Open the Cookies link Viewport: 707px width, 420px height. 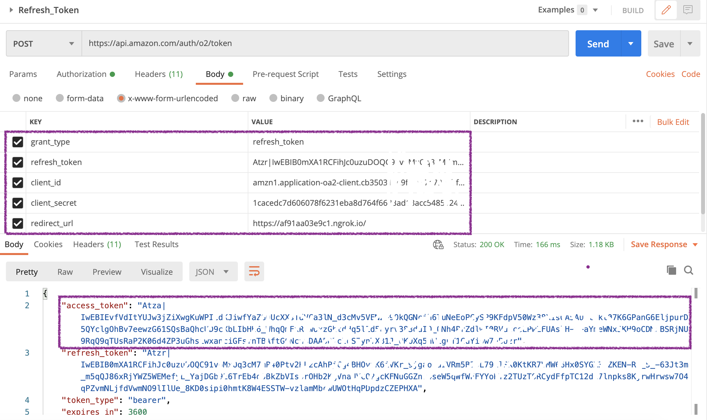660,74
